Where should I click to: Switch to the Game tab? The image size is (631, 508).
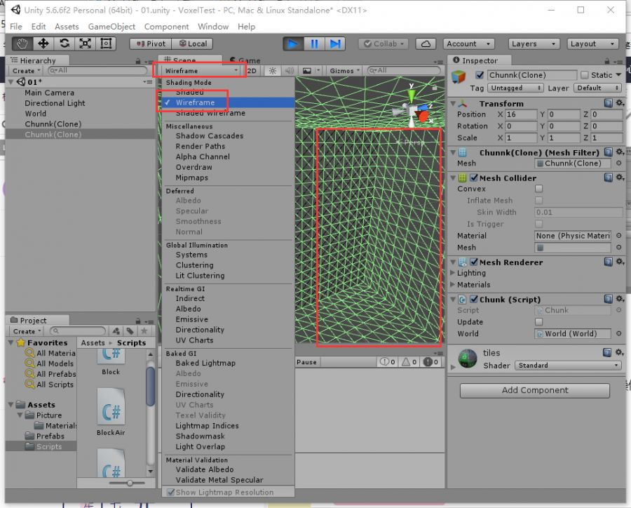click(245, 60)
